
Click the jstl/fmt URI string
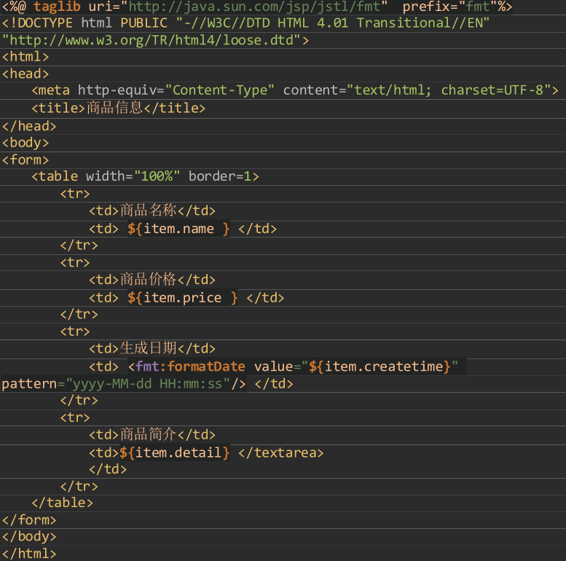[254, 7]
